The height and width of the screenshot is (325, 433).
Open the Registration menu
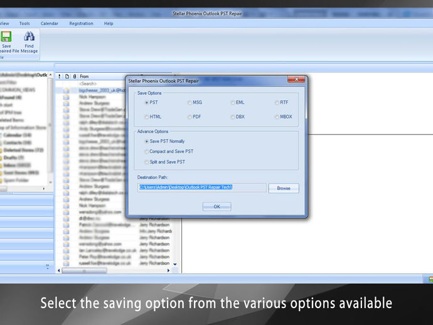pos(81,23)
